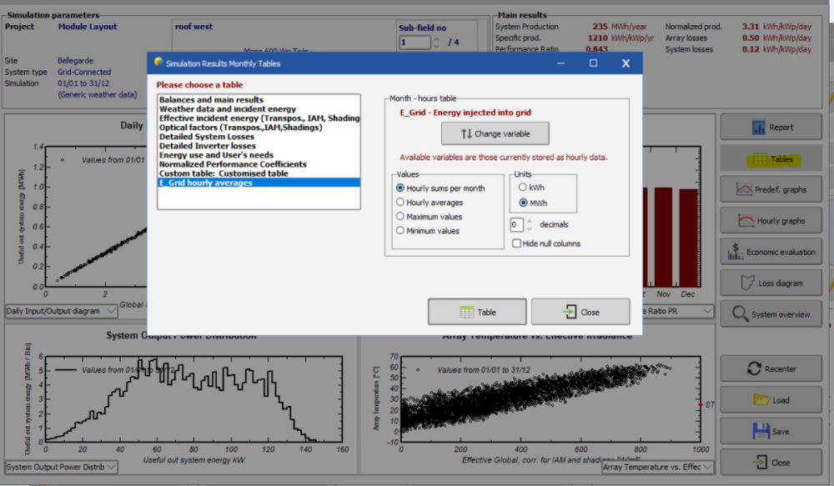Click the Table button in dialog

point(477,312)
